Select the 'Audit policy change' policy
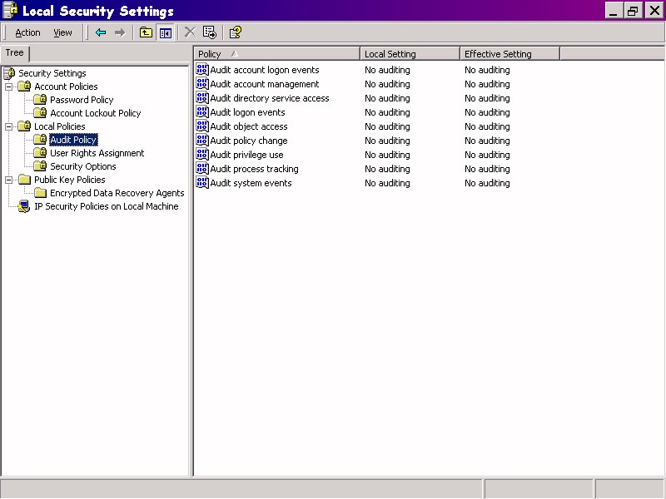 tap(248, 141)
